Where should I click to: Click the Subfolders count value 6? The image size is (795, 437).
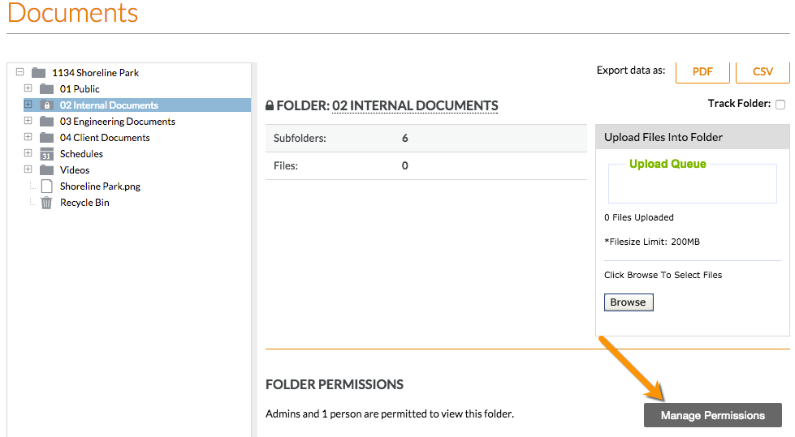[x=404, y=139]
